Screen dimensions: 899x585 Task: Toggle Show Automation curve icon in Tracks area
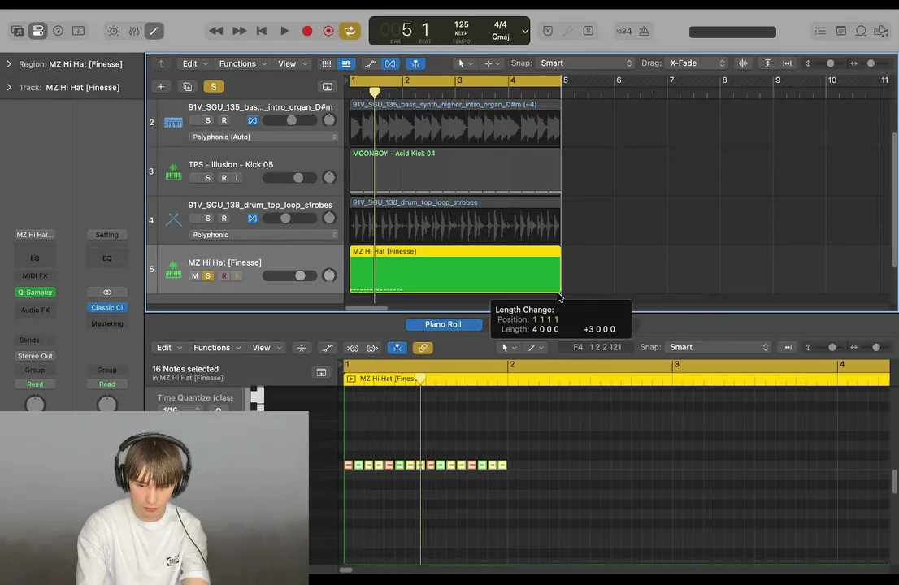[x=371, y=63]
